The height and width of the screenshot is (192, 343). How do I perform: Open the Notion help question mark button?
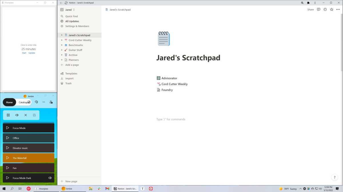[x=334, y=177]
